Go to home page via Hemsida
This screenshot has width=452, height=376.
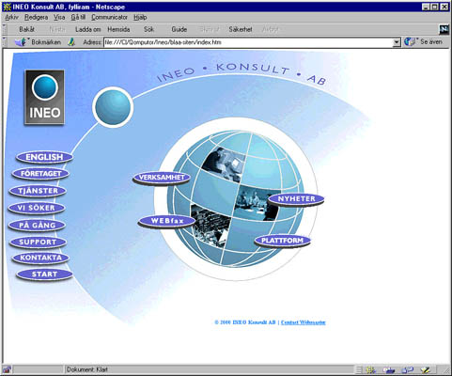[x=118, y=29]
